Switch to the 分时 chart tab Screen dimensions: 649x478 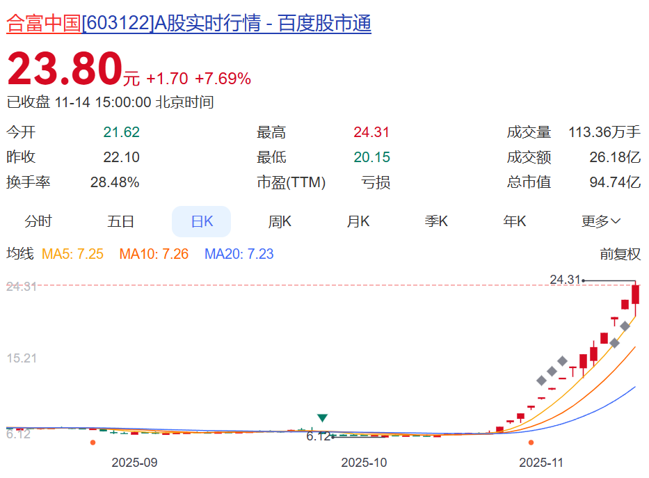pos(38,221)
